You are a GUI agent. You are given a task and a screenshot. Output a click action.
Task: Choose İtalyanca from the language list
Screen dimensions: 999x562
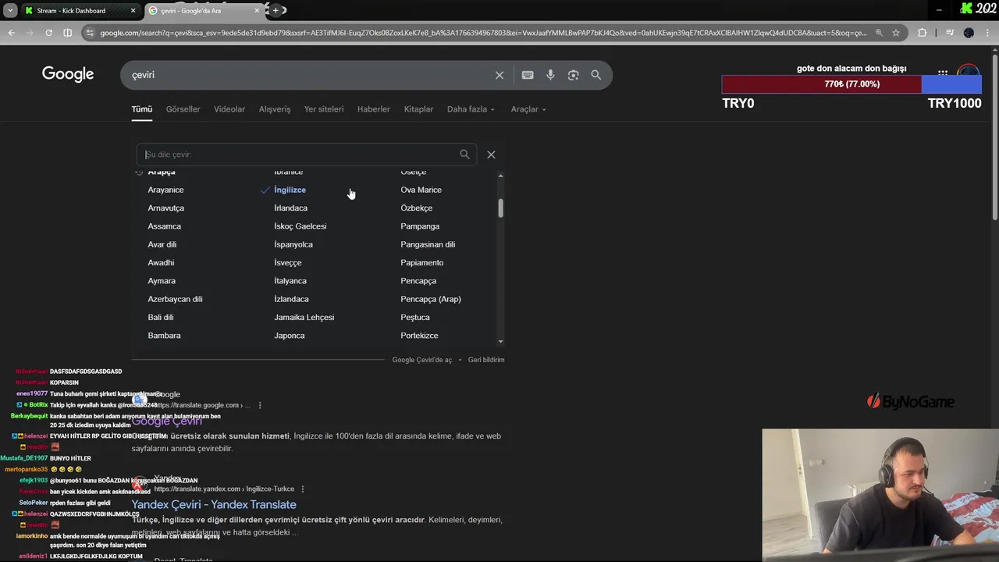click(x=290, y=281)
